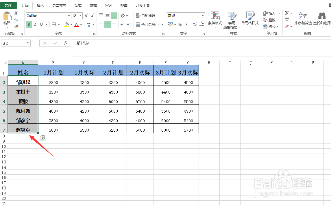Toggle Italic formatting
This screenshot has width=331, height=205.
(x=35, y=25)
